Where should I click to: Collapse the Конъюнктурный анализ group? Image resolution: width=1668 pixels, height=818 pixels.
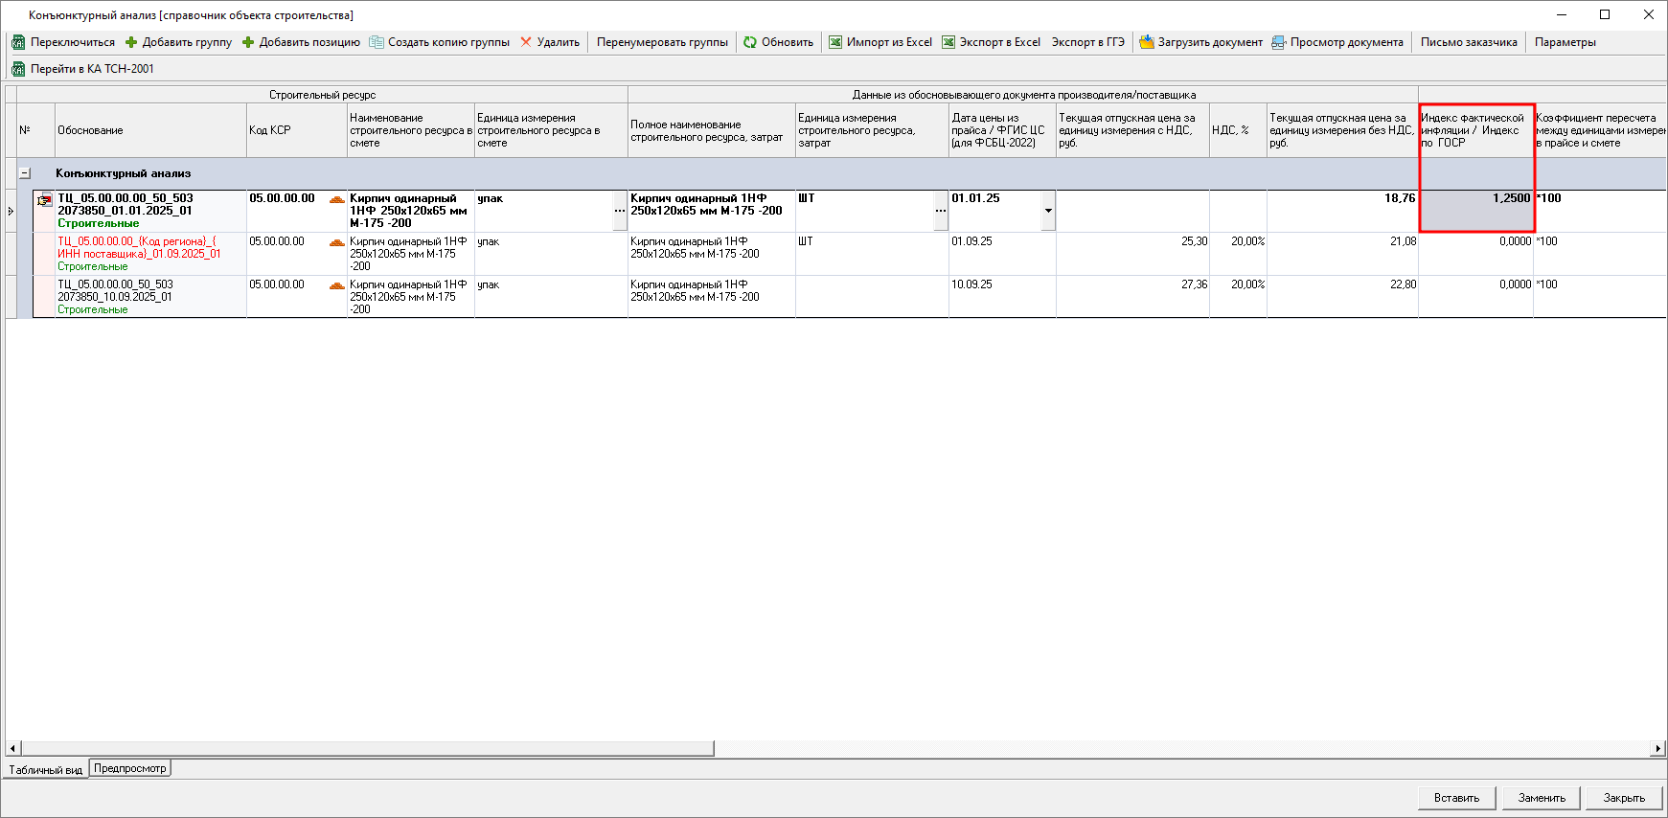(25, 173)
